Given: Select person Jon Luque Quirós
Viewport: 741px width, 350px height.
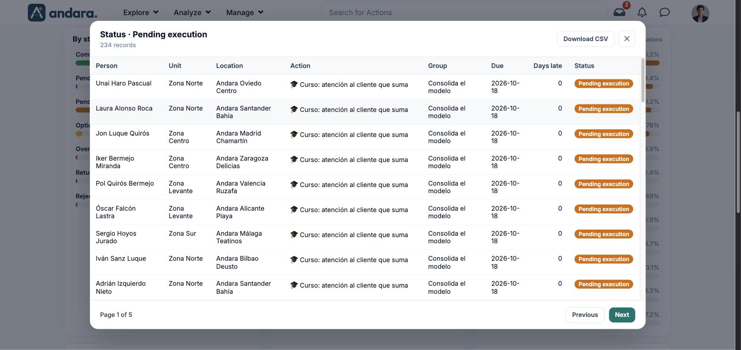Looking at the screenshot, I should (x=122, y=133).
